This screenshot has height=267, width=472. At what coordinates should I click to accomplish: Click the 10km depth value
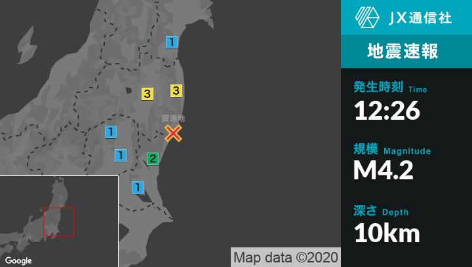(387, 232)
